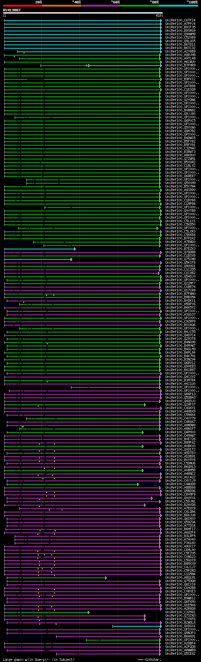Select label UniRef100_Q86F13

point(180,394)
